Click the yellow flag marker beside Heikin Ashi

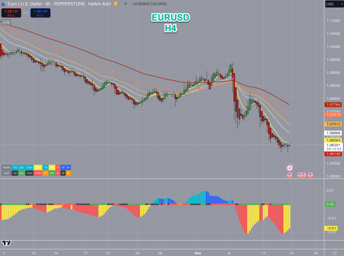[116, 4]
